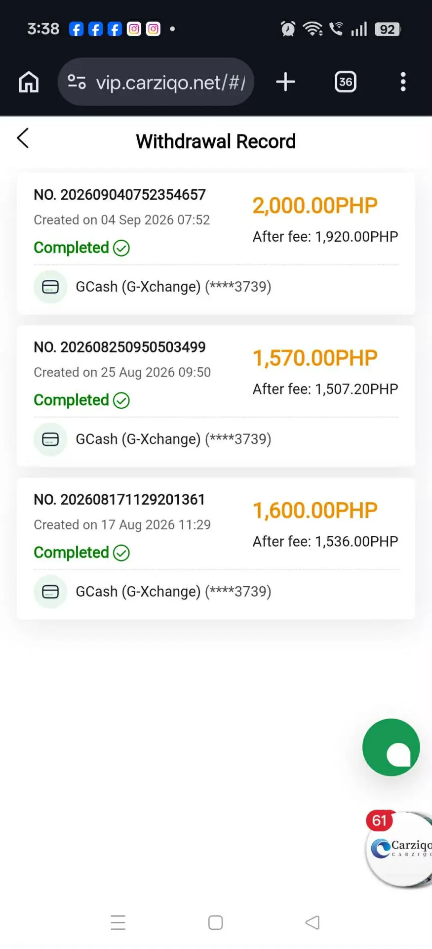Click the Completed checkmark on 2,000.00PHP withdrawal
Screen dimensions: 432x949
point(121,248)
